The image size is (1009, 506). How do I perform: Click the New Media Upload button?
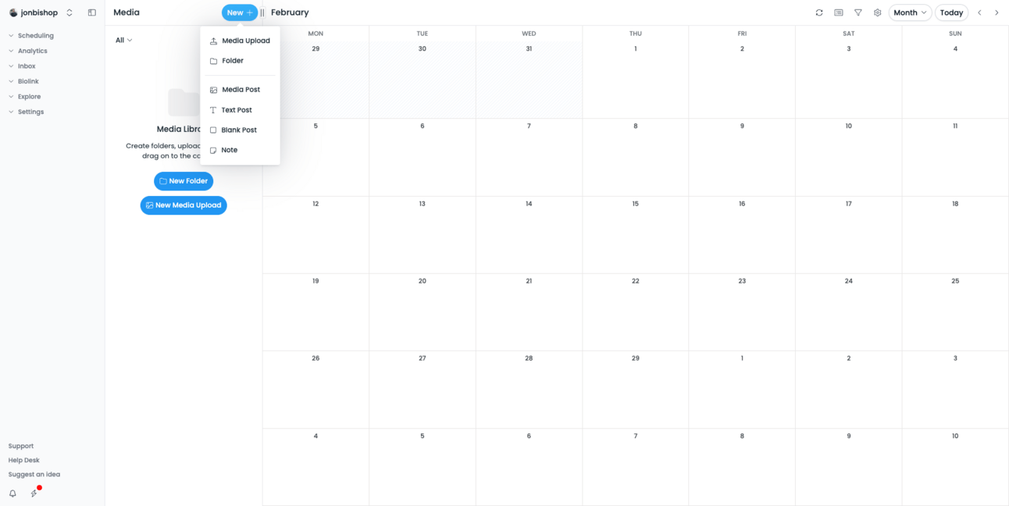click(184, 205)
